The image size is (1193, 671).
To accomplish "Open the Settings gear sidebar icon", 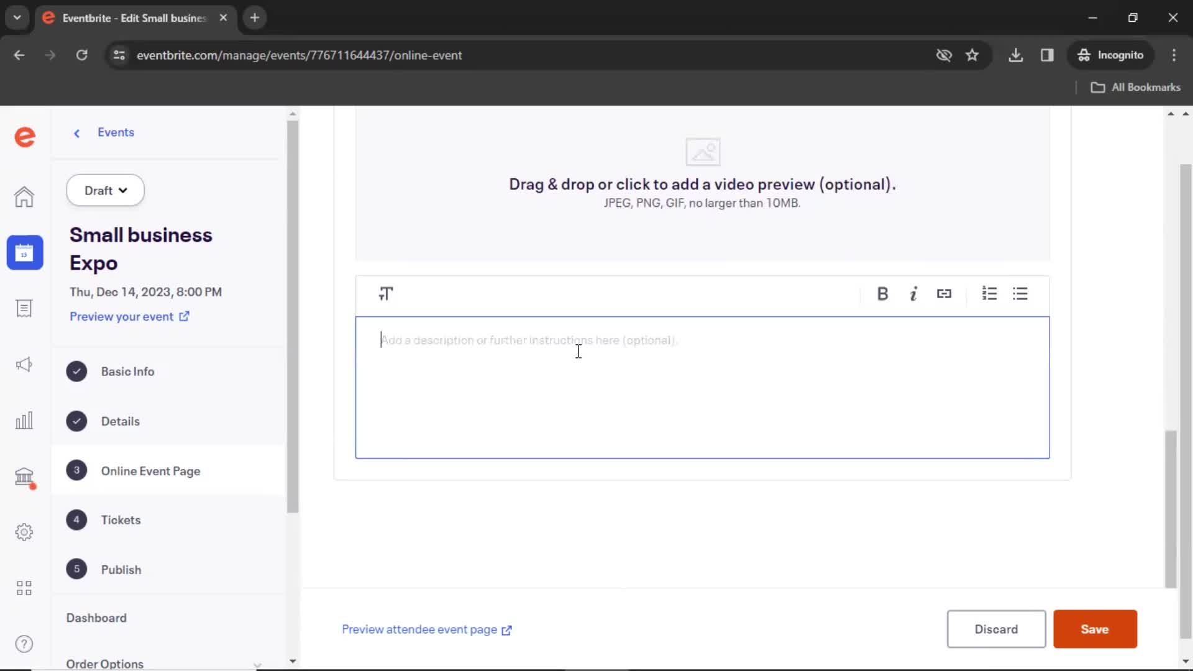I will (24, 532).
